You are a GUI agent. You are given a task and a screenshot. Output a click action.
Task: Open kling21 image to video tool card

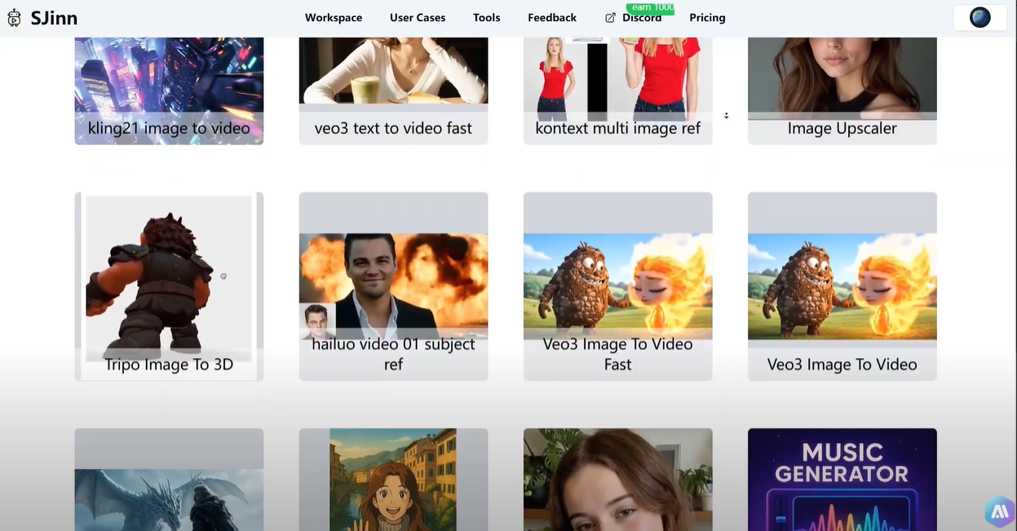[169, 91]
